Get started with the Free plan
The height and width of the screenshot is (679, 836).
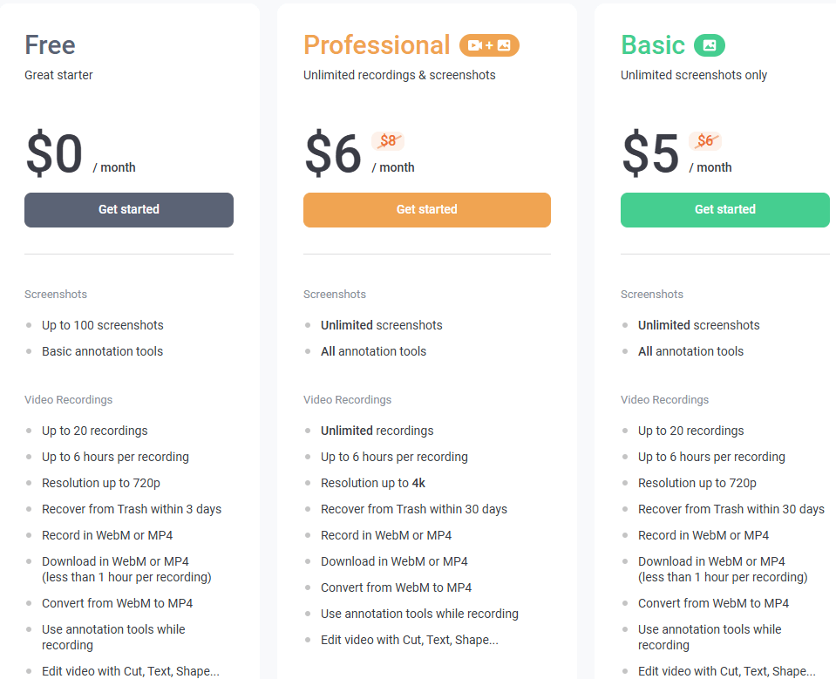coord(128,209)
